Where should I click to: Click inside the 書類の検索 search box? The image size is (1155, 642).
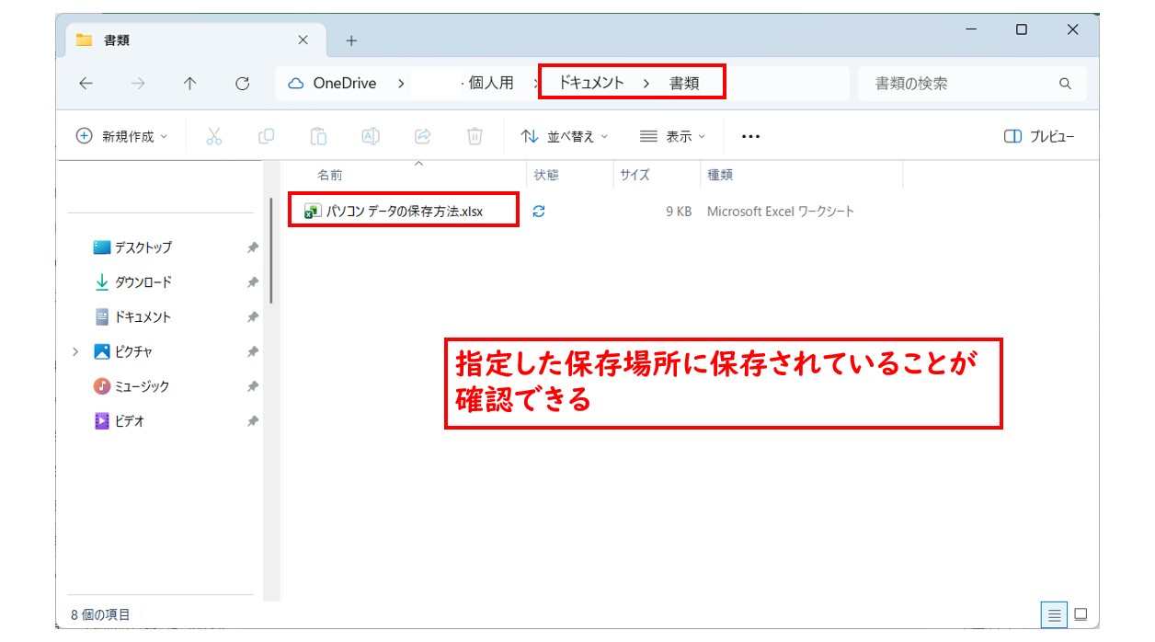tap(956, 83)
